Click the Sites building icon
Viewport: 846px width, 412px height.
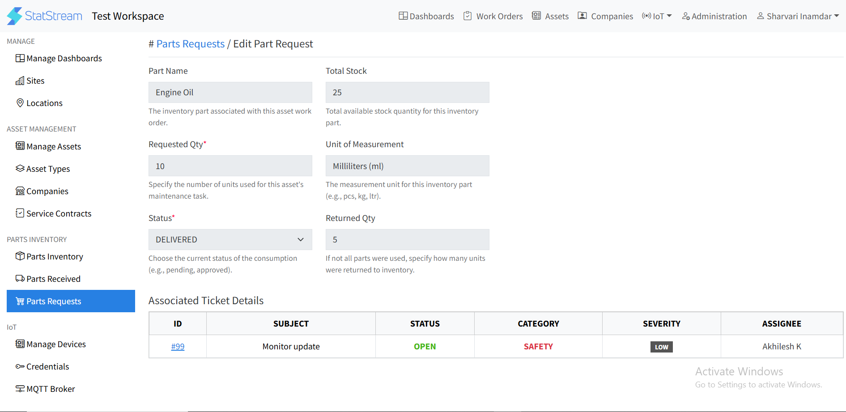[20, 81]
